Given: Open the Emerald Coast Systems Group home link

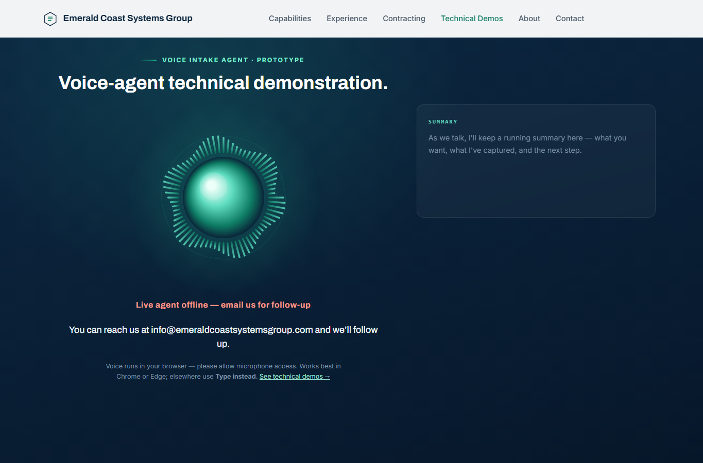Looking at the screenshot, I should [118, 19].
